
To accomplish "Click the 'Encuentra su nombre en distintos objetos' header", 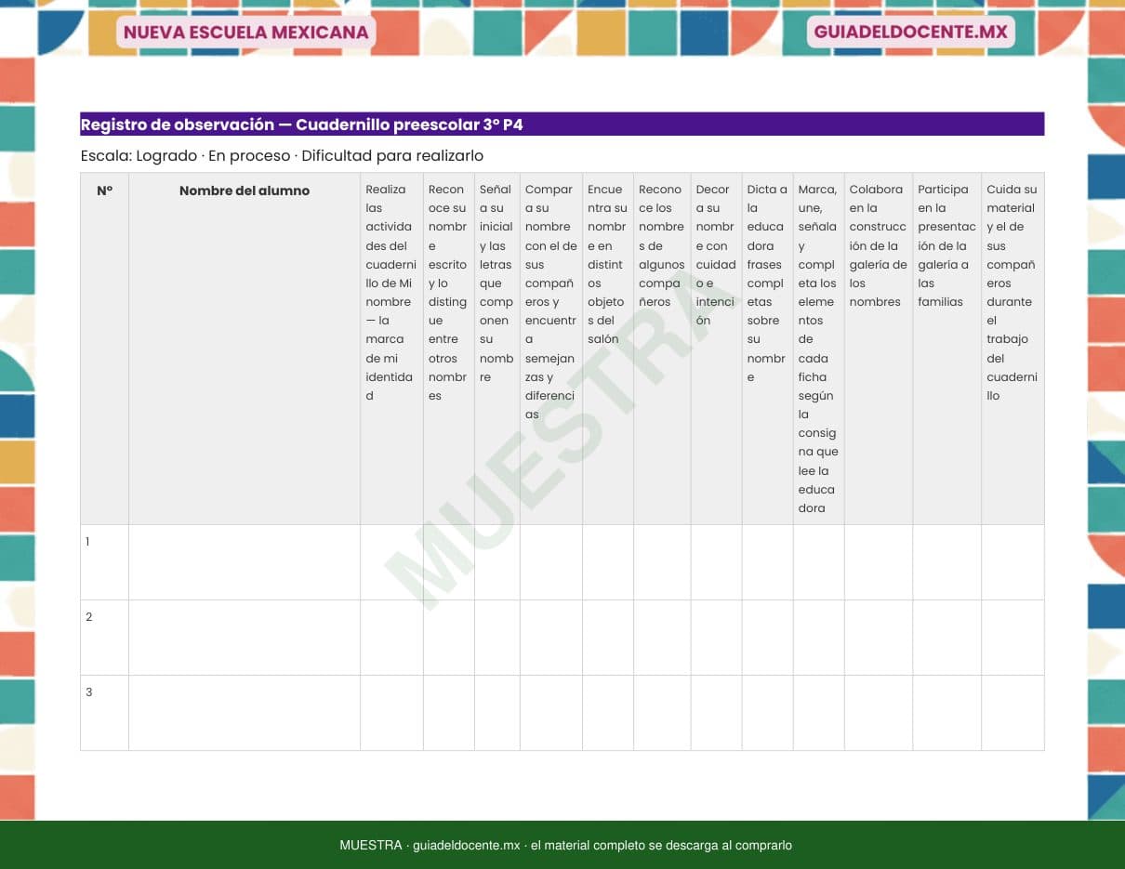I will [608, 349].
